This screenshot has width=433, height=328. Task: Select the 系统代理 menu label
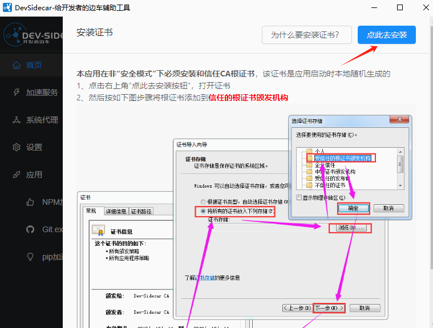click(x=42, y=120)
